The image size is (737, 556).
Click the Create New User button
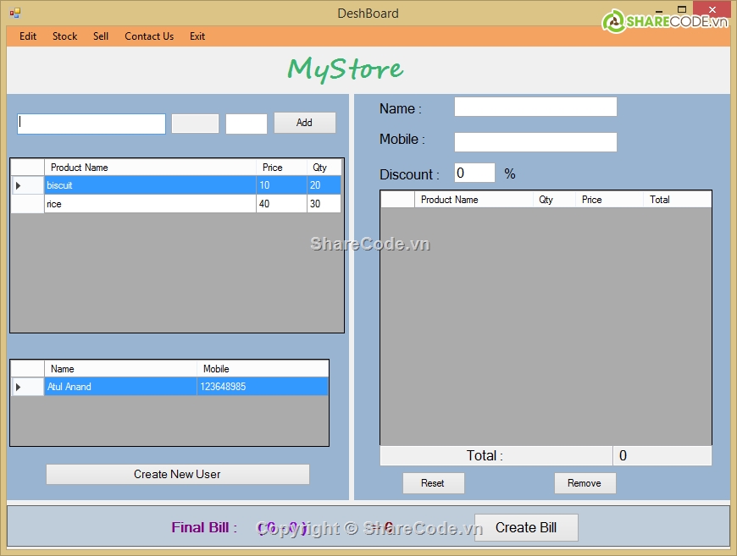(177, 474)
